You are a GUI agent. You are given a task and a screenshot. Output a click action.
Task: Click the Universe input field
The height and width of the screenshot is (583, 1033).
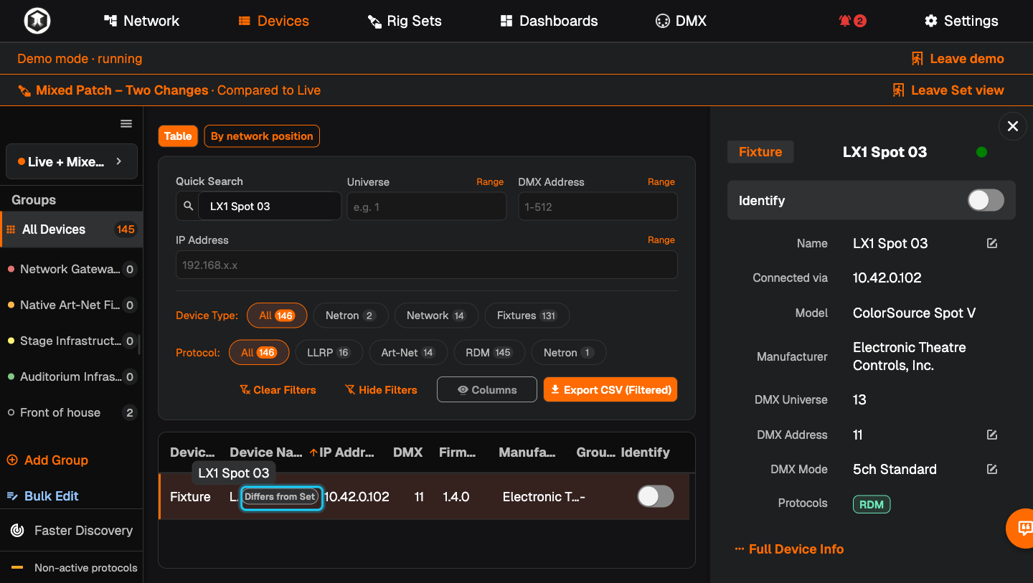[x=427, y=207]
